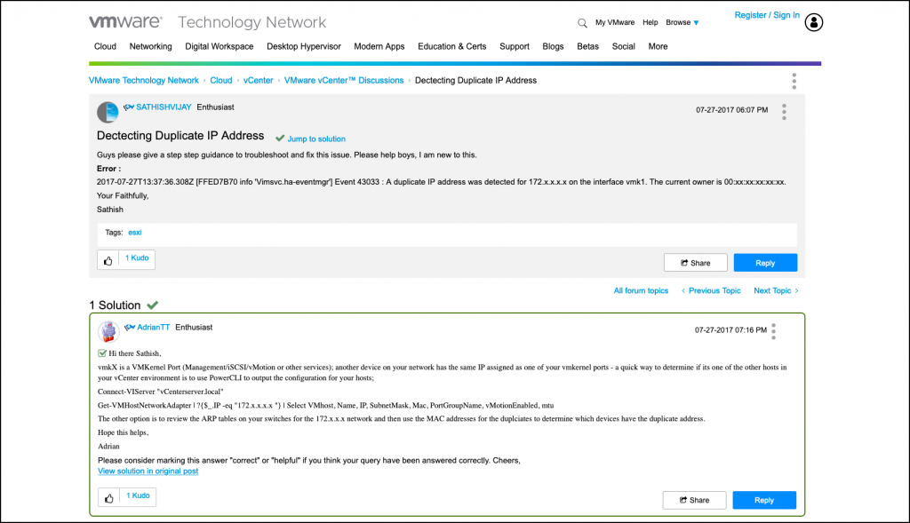Click View solution in original post
This screenshot has width=910, height=523.
tap(148, 471)
